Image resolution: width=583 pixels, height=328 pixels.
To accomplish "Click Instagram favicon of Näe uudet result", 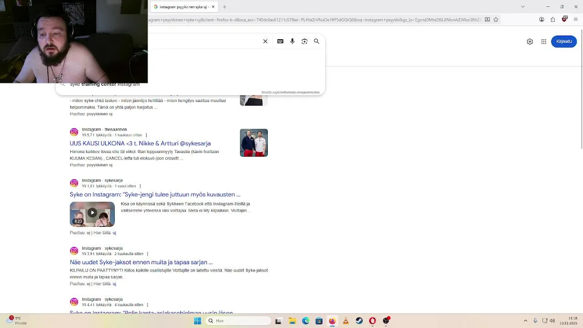I will [x=74, y=251].
